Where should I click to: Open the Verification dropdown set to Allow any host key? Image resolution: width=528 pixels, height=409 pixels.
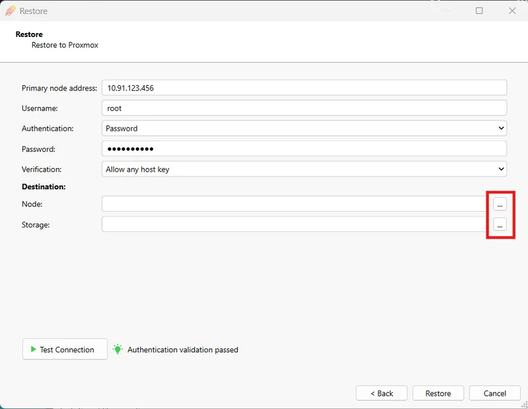click(304, 170)
